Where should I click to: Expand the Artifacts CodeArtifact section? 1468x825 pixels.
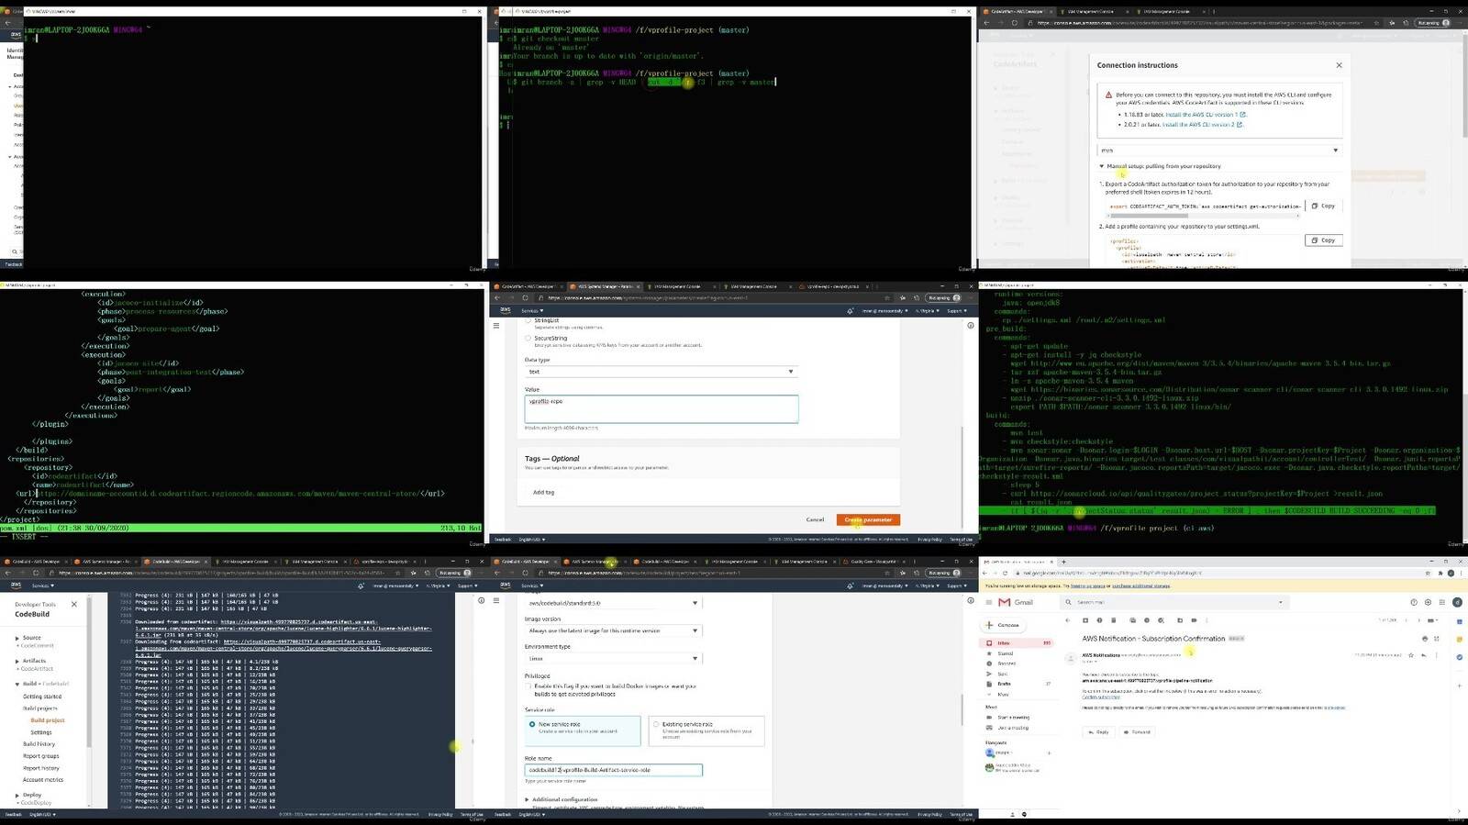[x=17, y=661]
